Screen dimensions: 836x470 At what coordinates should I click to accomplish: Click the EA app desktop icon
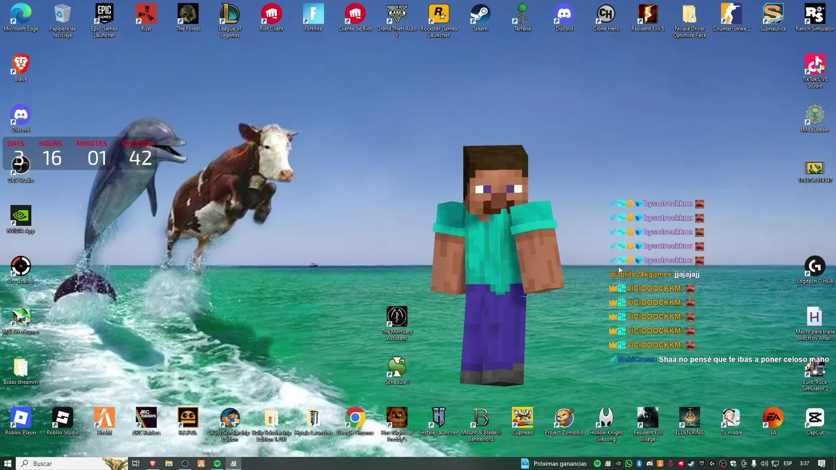[x=773, y=422]
